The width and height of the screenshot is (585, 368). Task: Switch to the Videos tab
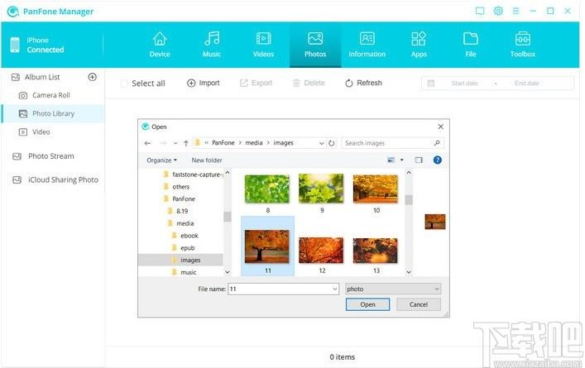click(263, 45)
